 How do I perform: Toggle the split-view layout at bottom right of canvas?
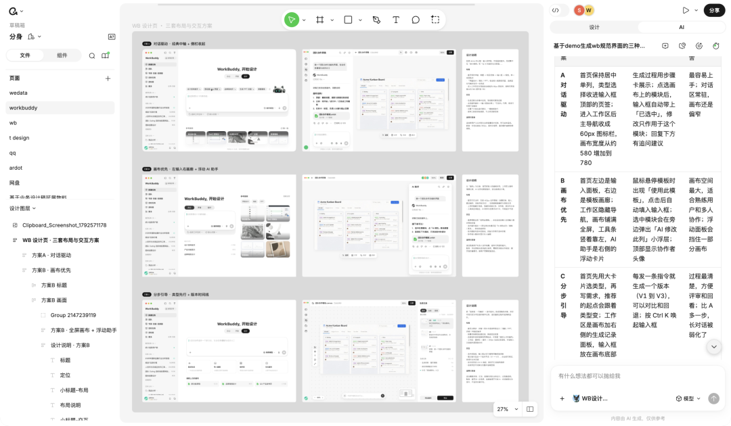[x=530, y=409]
